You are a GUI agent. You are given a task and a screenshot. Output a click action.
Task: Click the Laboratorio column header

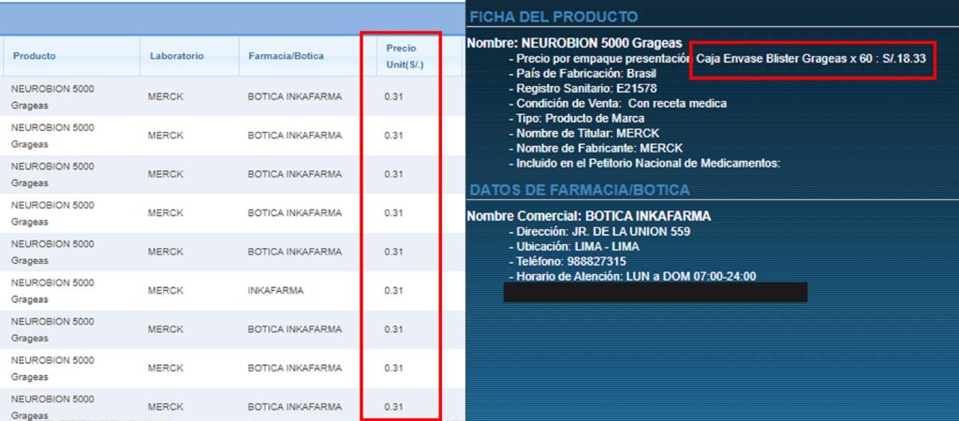tap(177, 55)
